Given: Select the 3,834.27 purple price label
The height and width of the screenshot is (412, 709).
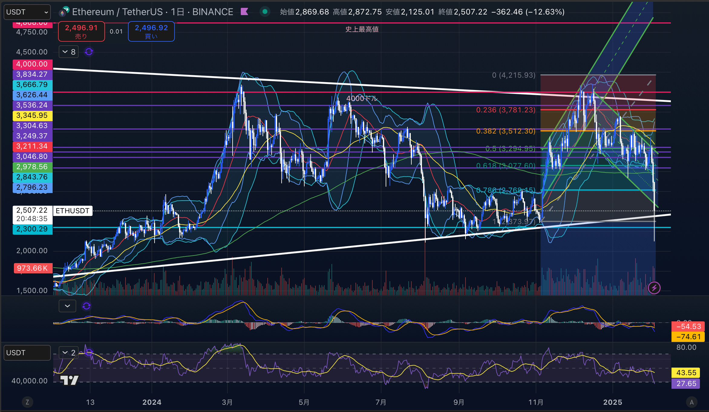Looking at the screenshot, I should point(32,74).
